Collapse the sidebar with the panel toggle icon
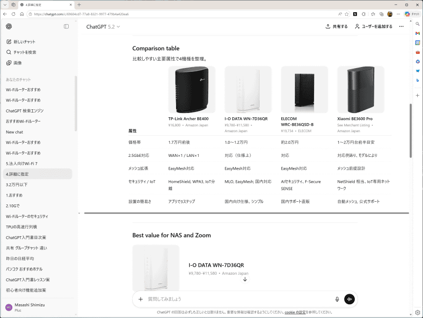This screenshot has width=423, height=318. tap(66, 26)
